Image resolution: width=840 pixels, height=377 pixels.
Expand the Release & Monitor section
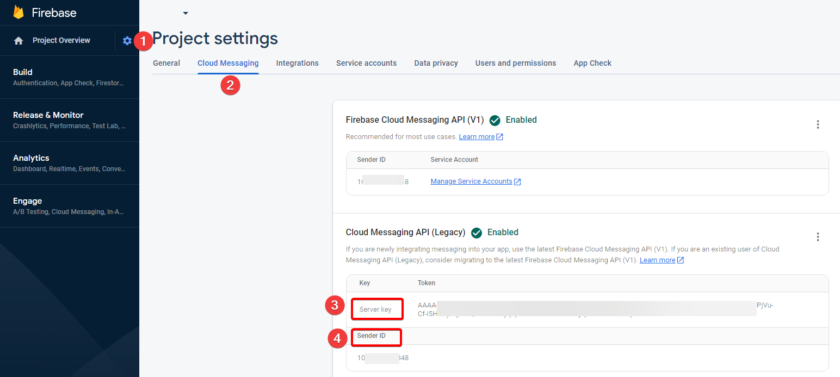point(70,120)
